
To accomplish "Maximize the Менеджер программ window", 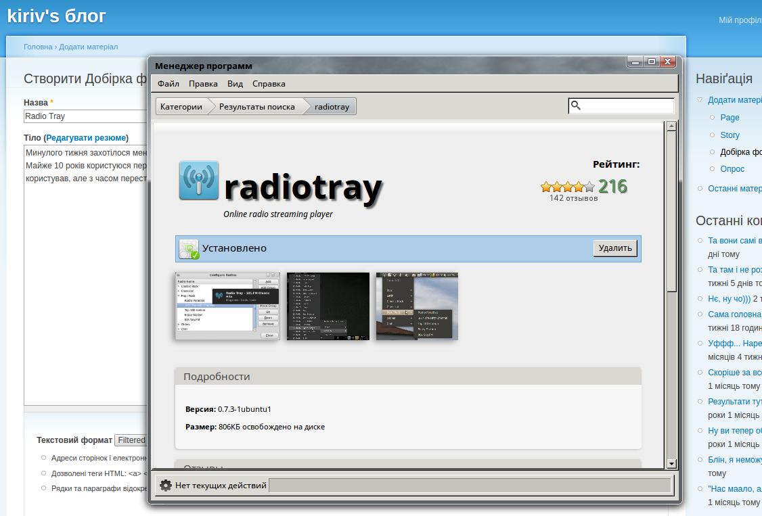I will tap(652, 62).
